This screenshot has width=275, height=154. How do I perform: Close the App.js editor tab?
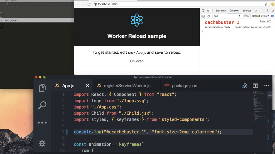coord(87,86)
